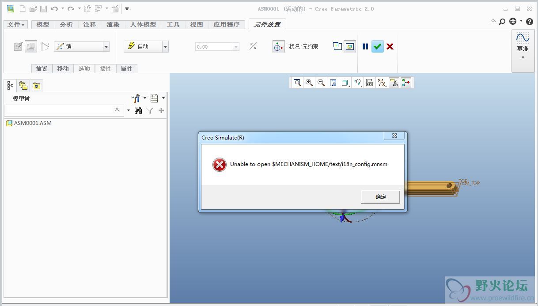538x306 pixels.
Task: Redo the last action
Action: 71,9
